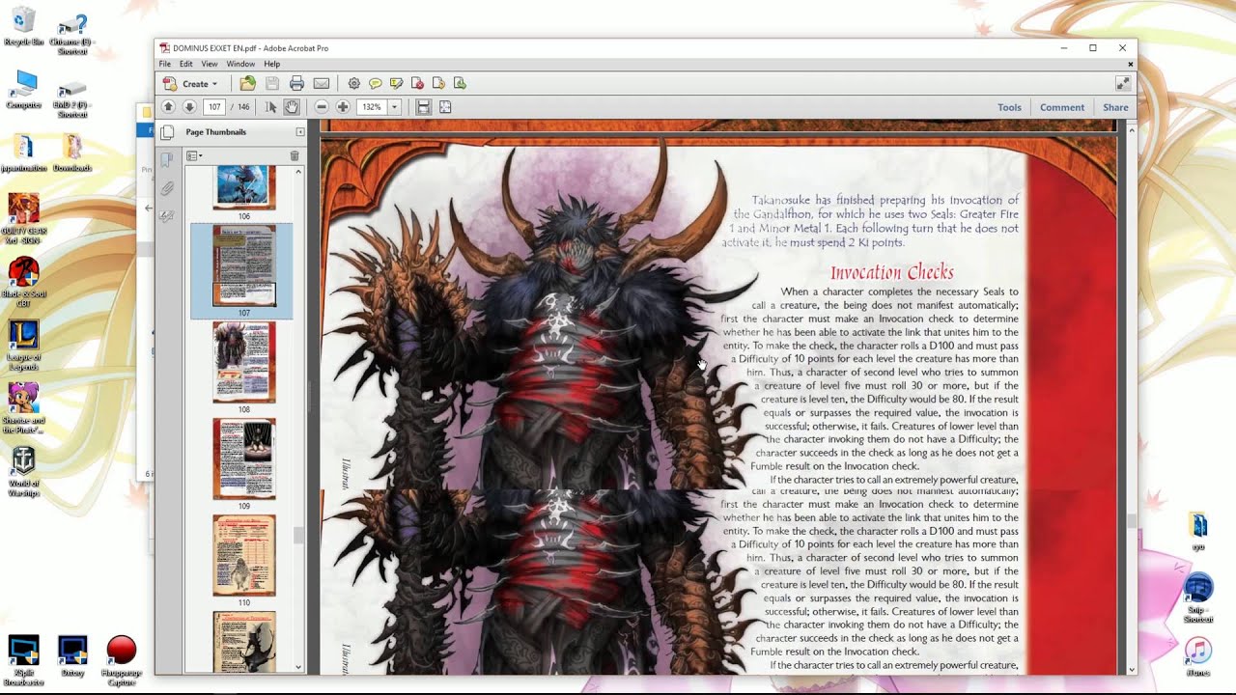1236x695 pixels.
Task: Open Downloads desktop folder icon
Action: point(72,153)
